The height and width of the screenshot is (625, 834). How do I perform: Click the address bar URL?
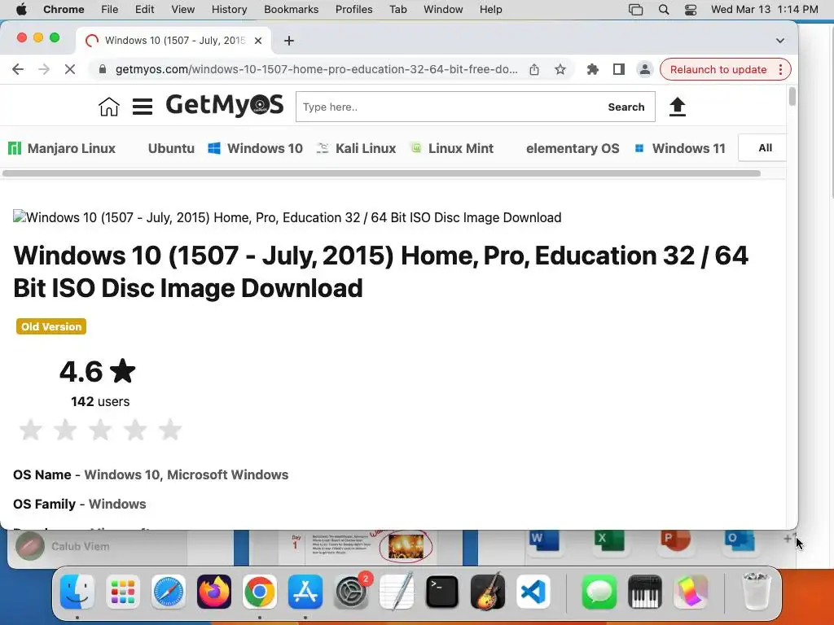(317, 69)
